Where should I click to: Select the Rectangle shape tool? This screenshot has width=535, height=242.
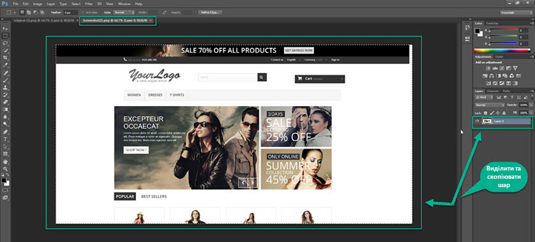pos(6,154)
